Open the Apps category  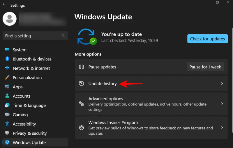point(35,87)
